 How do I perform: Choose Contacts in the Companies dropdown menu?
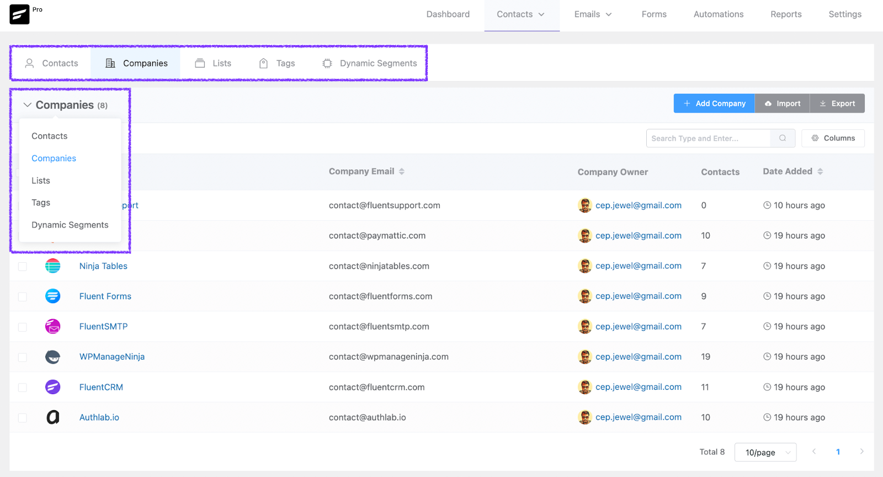50,136
